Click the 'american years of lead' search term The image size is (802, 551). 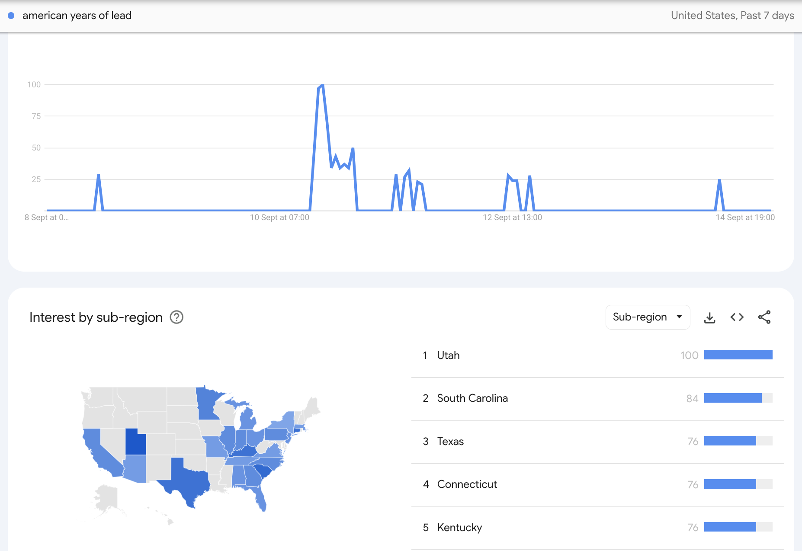click(77, 16)
